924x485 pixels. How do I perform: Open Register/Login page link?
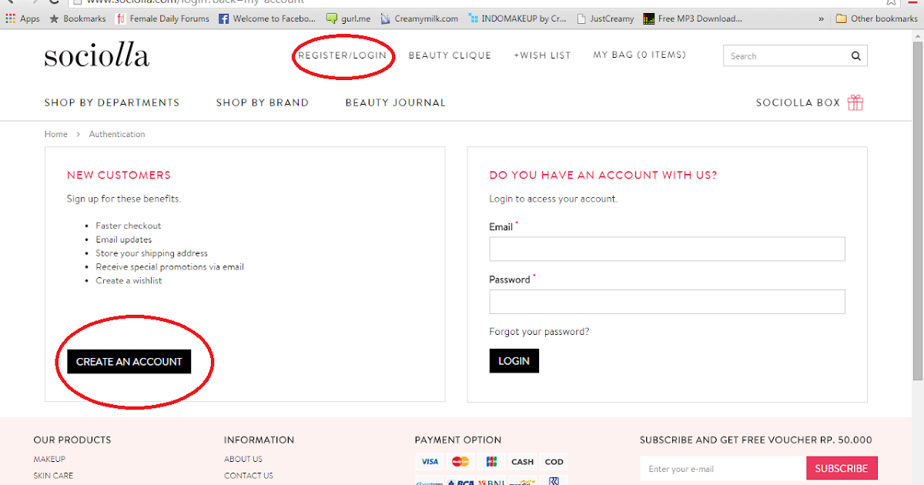point(342,55)
